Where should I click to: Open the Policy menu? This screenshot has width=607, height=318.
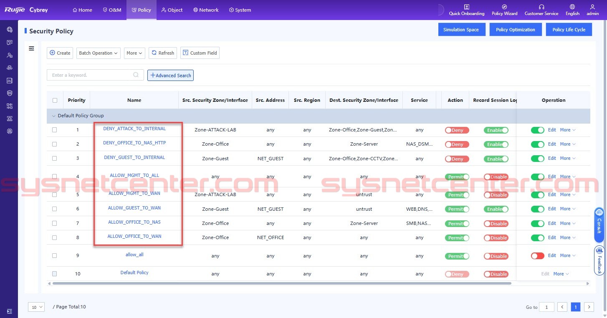click(142, 10)
